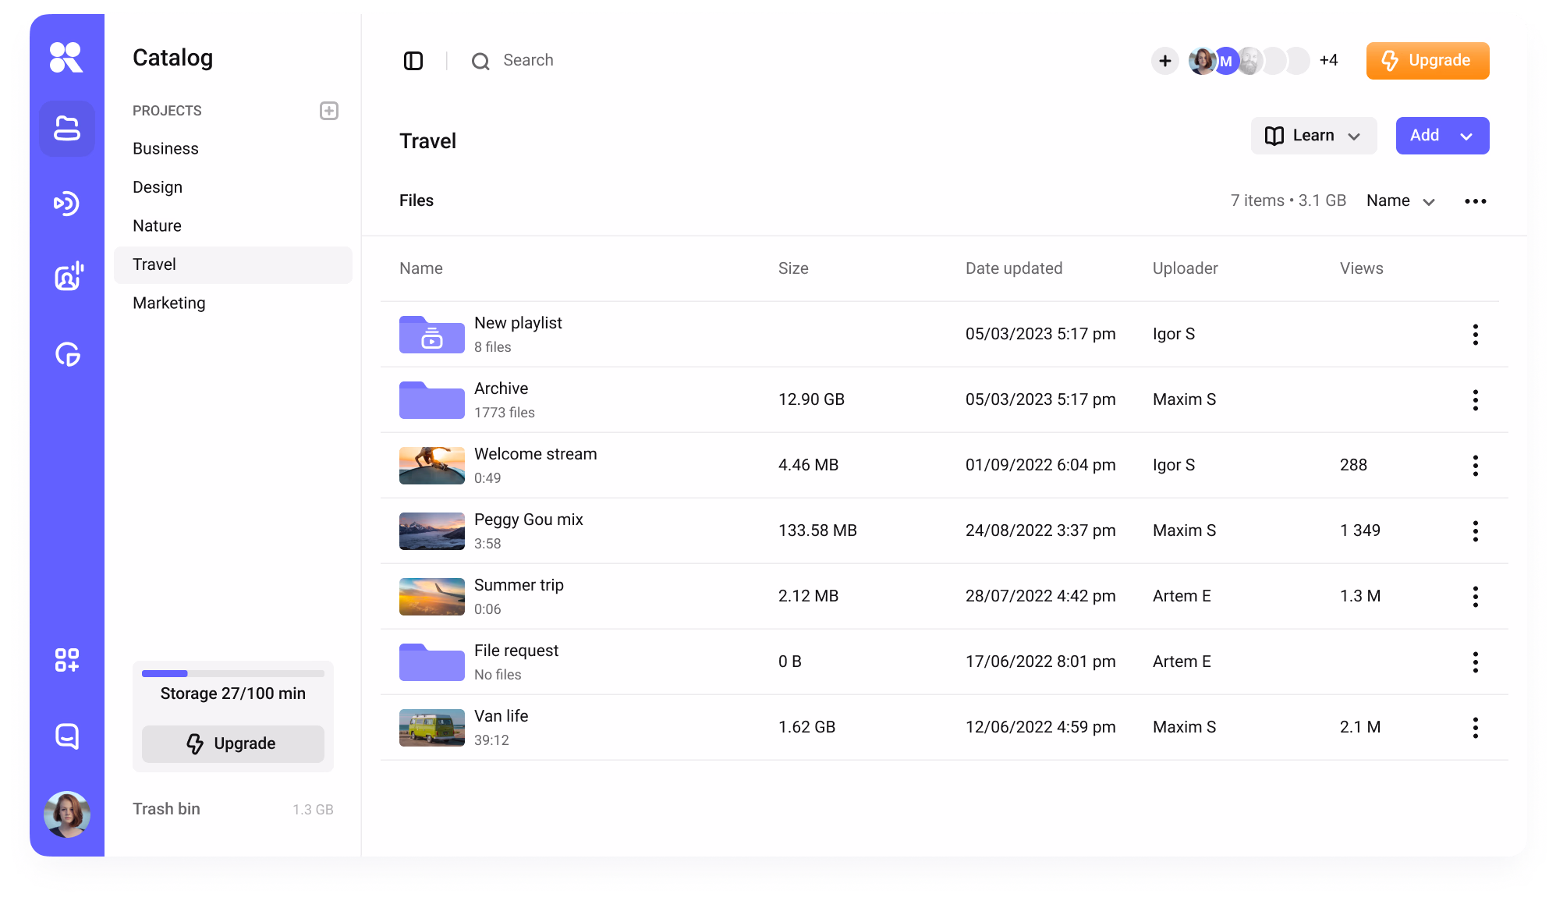This screenshot has height=901, width=1556.
Task: Expand the Learn dropdown
Action: coord(1313,136)
